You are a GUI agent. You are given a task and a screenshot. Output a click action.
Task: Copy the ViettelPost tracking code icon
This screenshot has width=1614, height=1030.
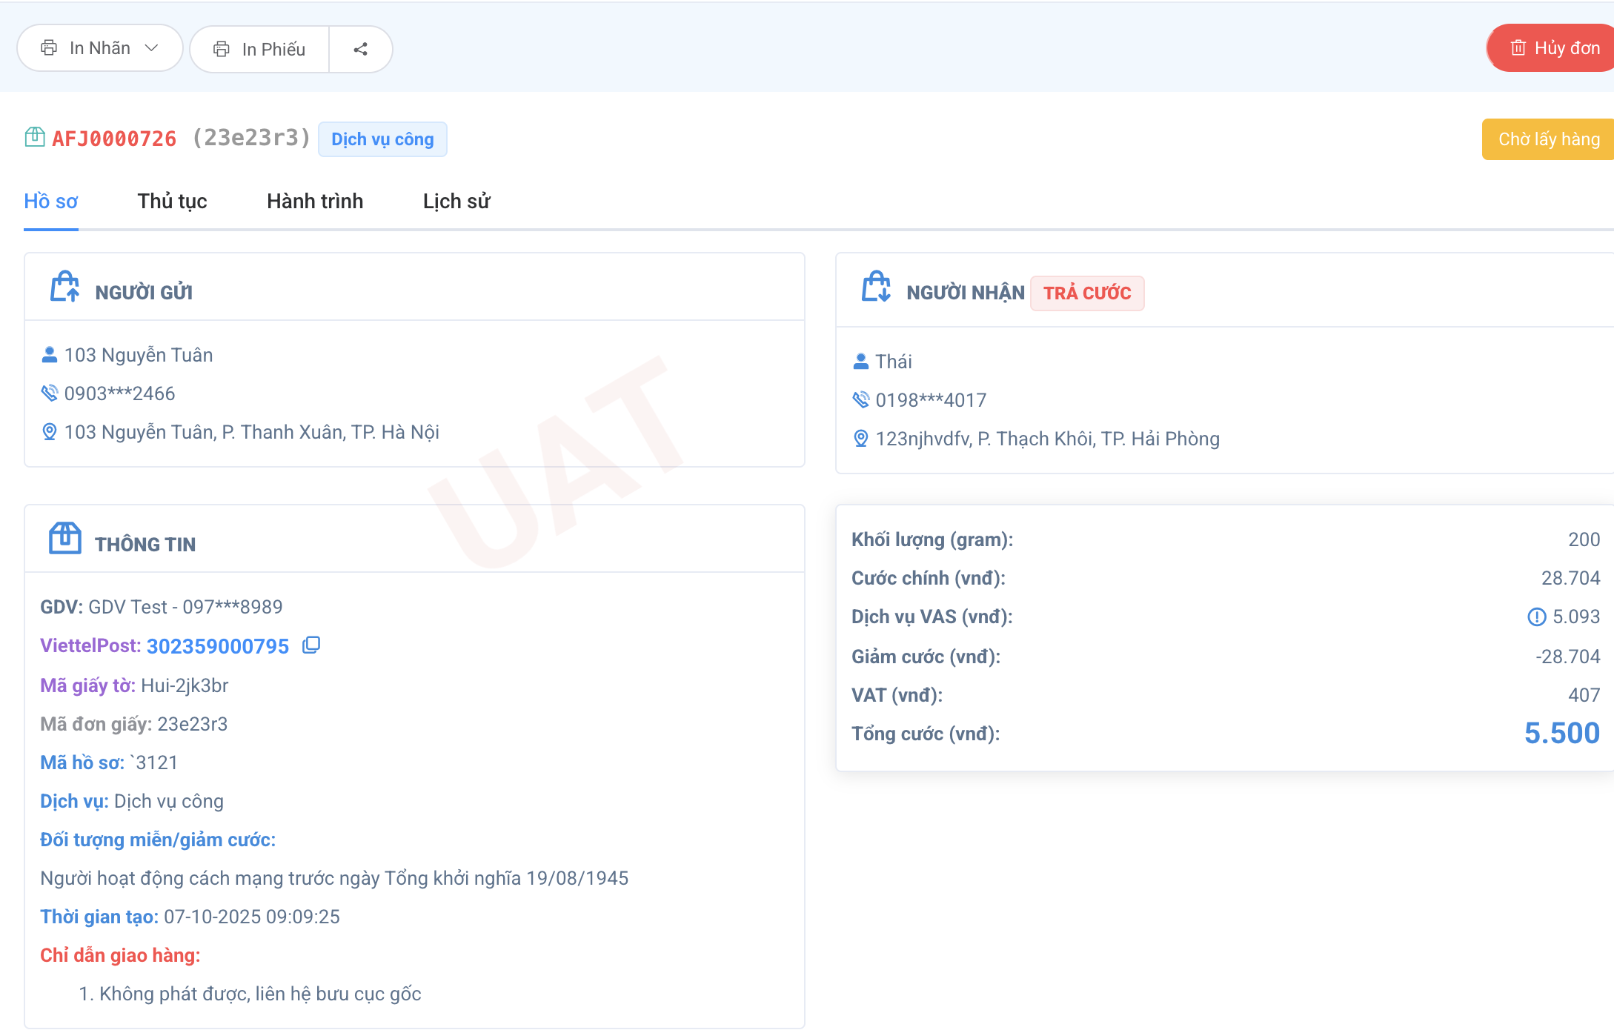click(x=311, y=645)
